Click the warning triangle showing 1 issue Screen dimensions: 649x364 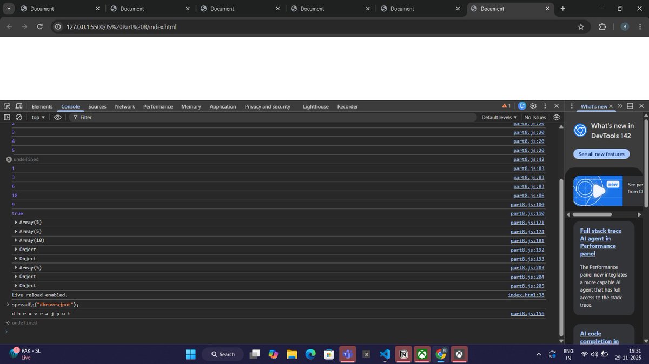click(x=505, y=106)
